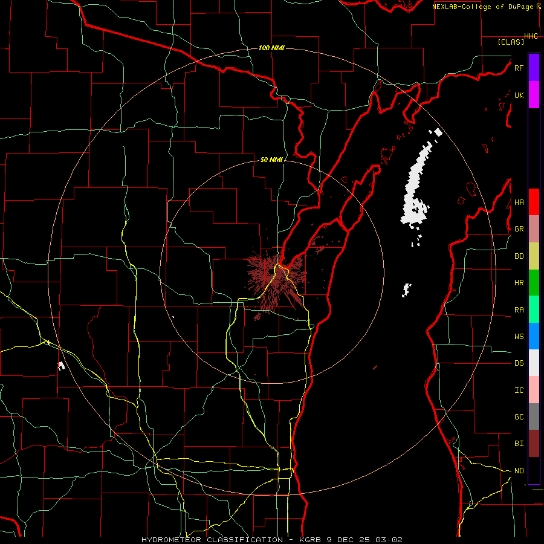Click the BD legend label
This screenshot has height=544, width=544.
[519, 256]
